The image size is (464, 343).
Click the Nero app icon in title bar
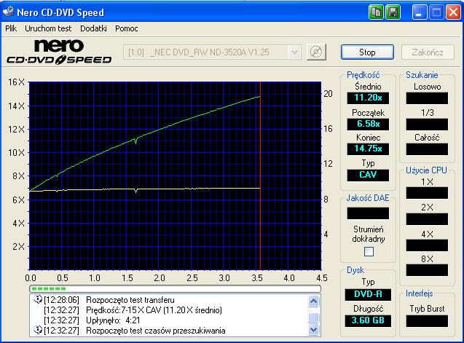(x=8, y=11)
